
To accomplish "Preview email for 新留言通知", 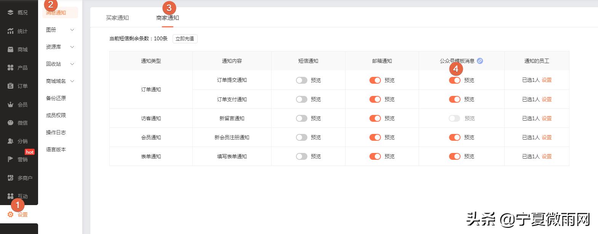I will 389,118.
